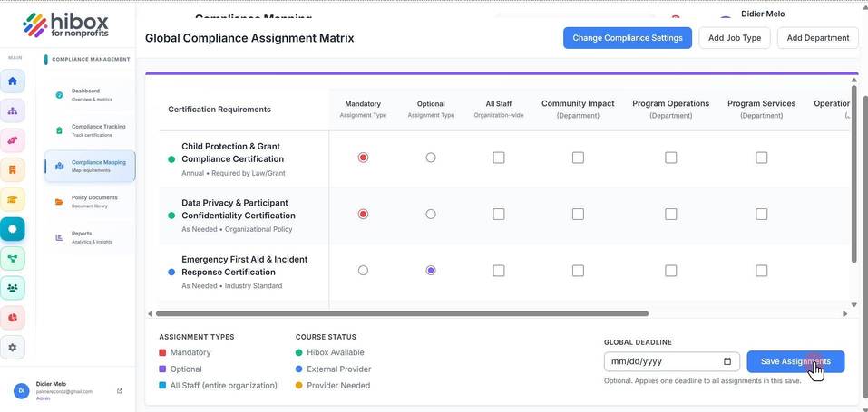Open the red pie chart sidebar icon

12,318
